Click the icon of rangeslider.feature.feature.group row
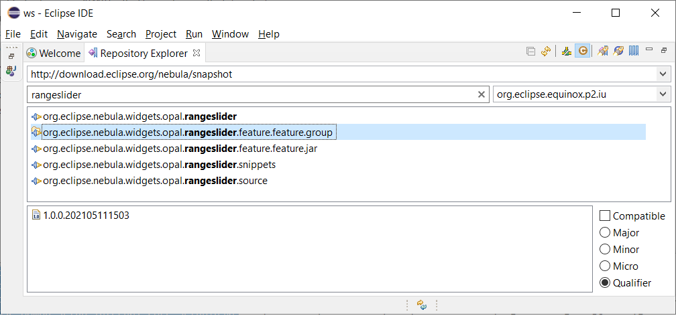 (x=36, y=133)
